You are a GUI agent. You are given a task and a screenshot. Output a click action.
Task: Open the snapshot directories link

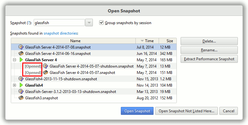(60, 33)
